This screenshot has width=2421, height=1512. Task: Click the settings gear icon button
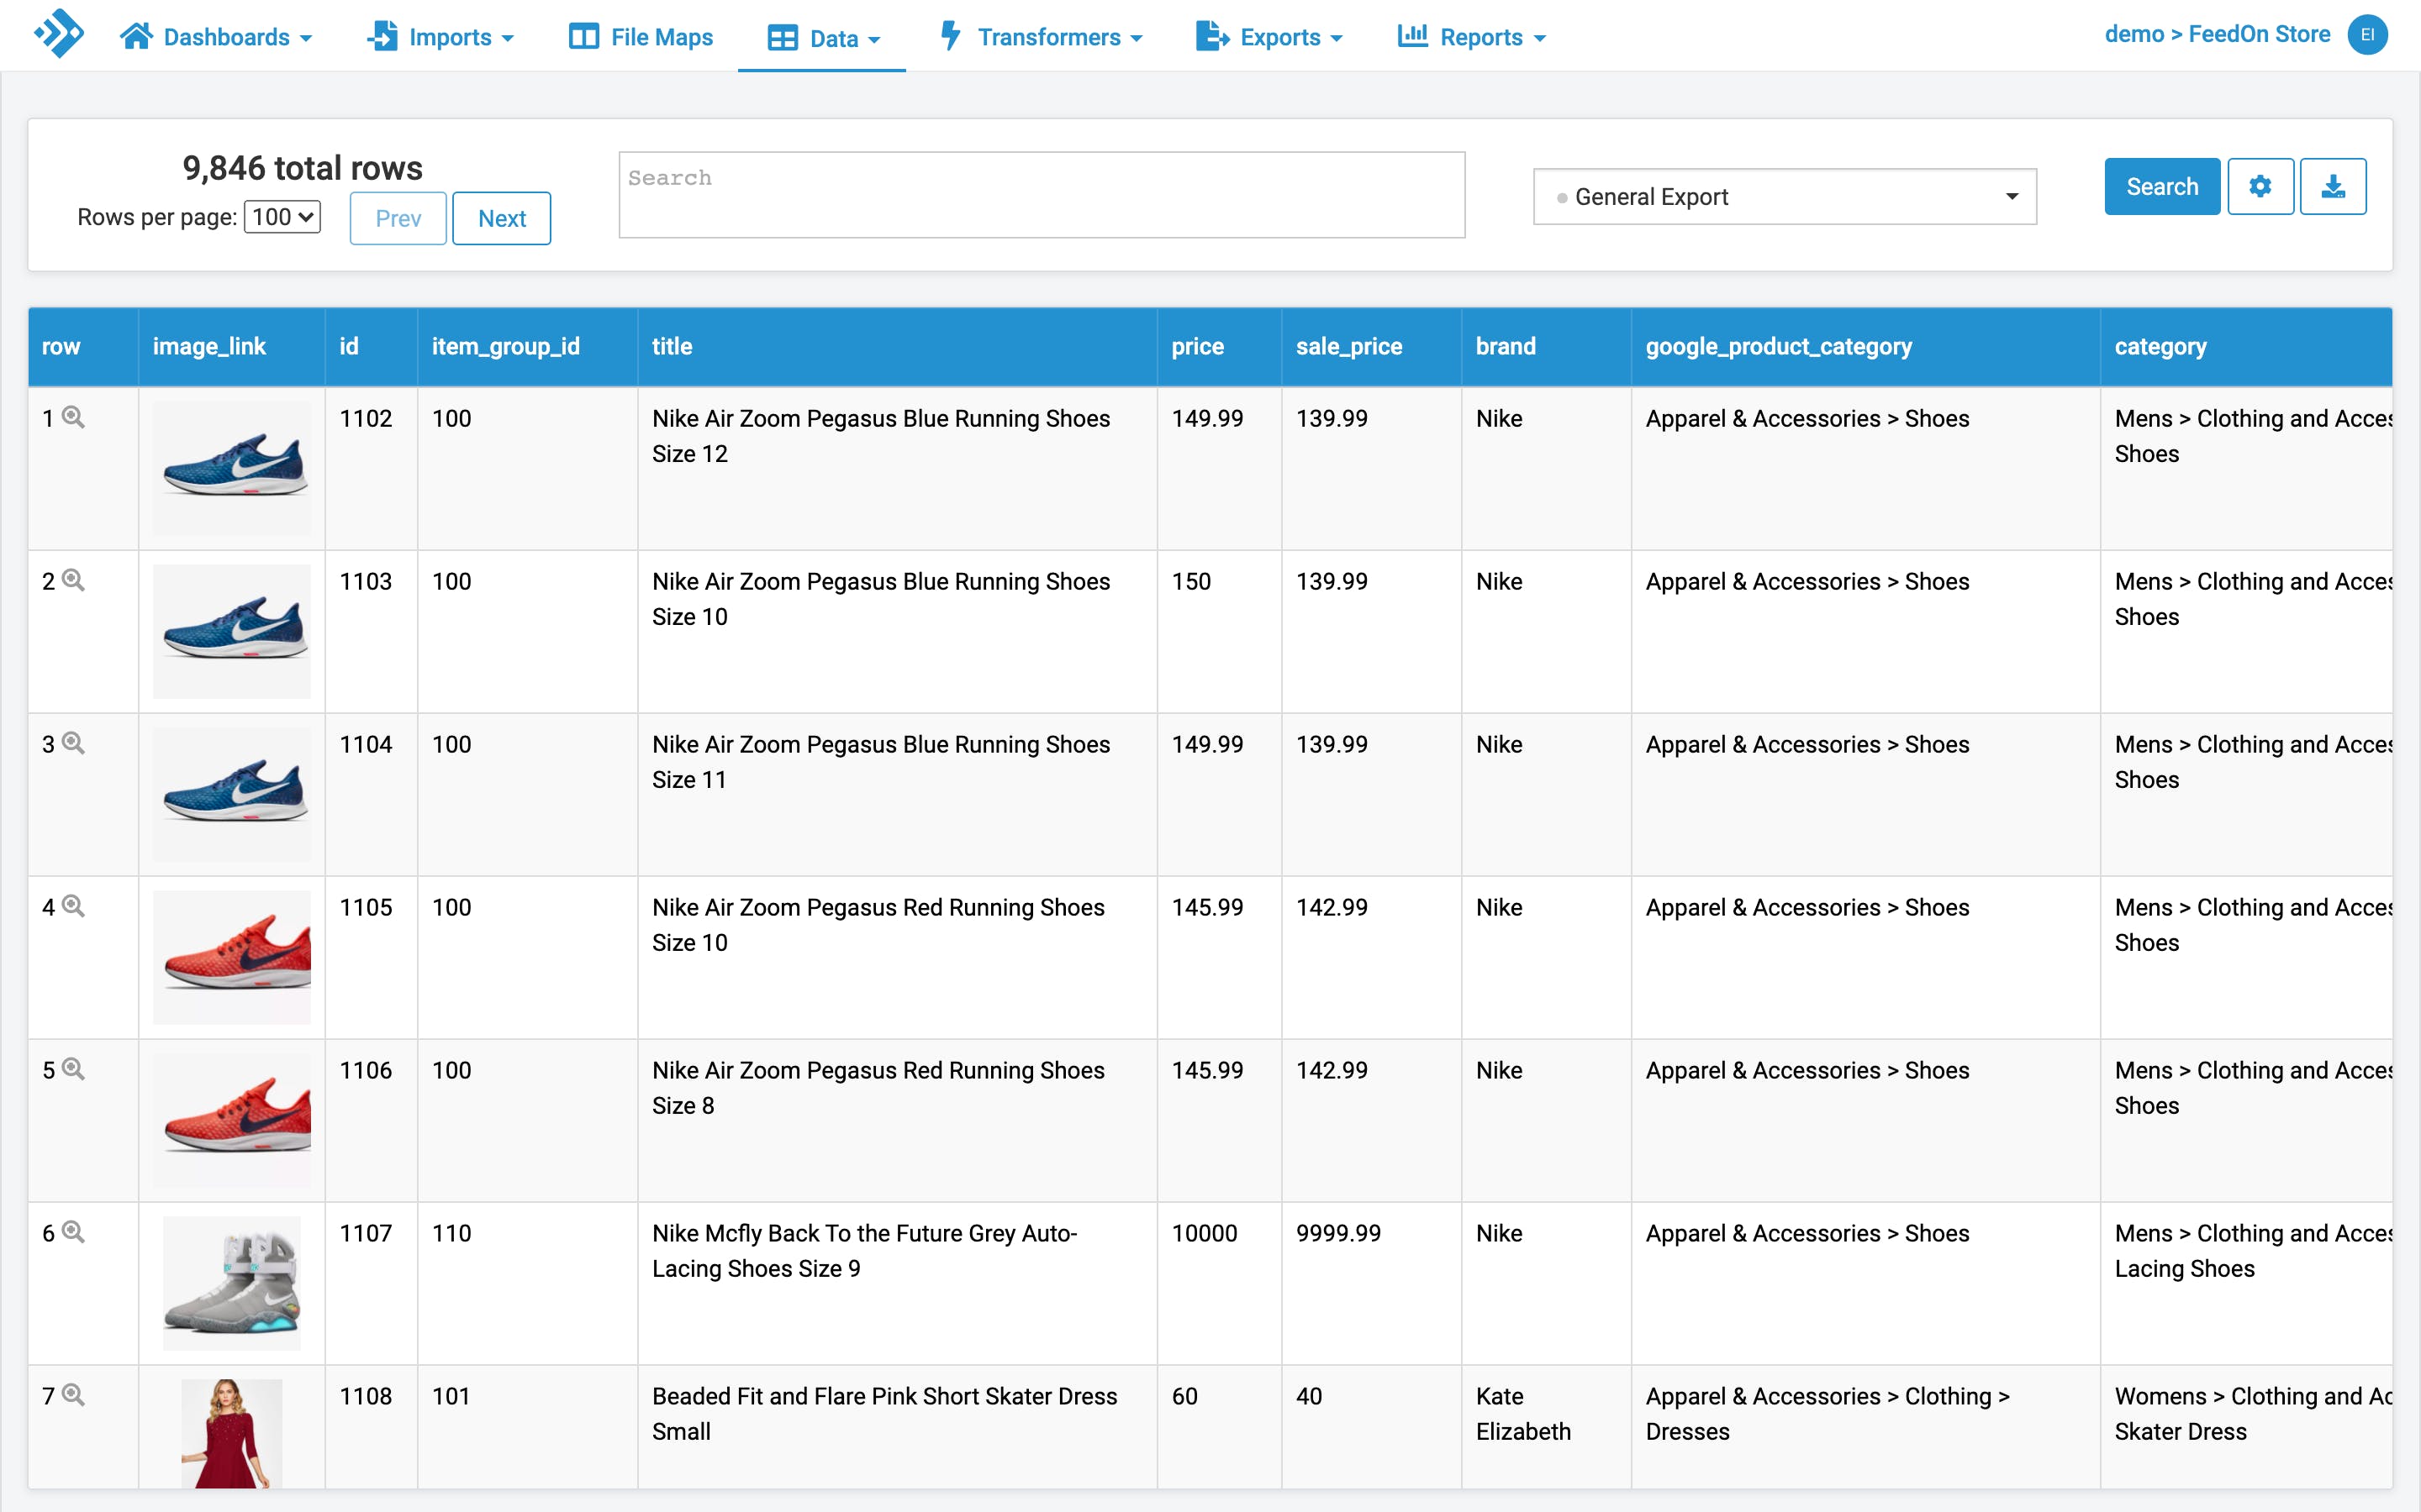point(2259,187)
